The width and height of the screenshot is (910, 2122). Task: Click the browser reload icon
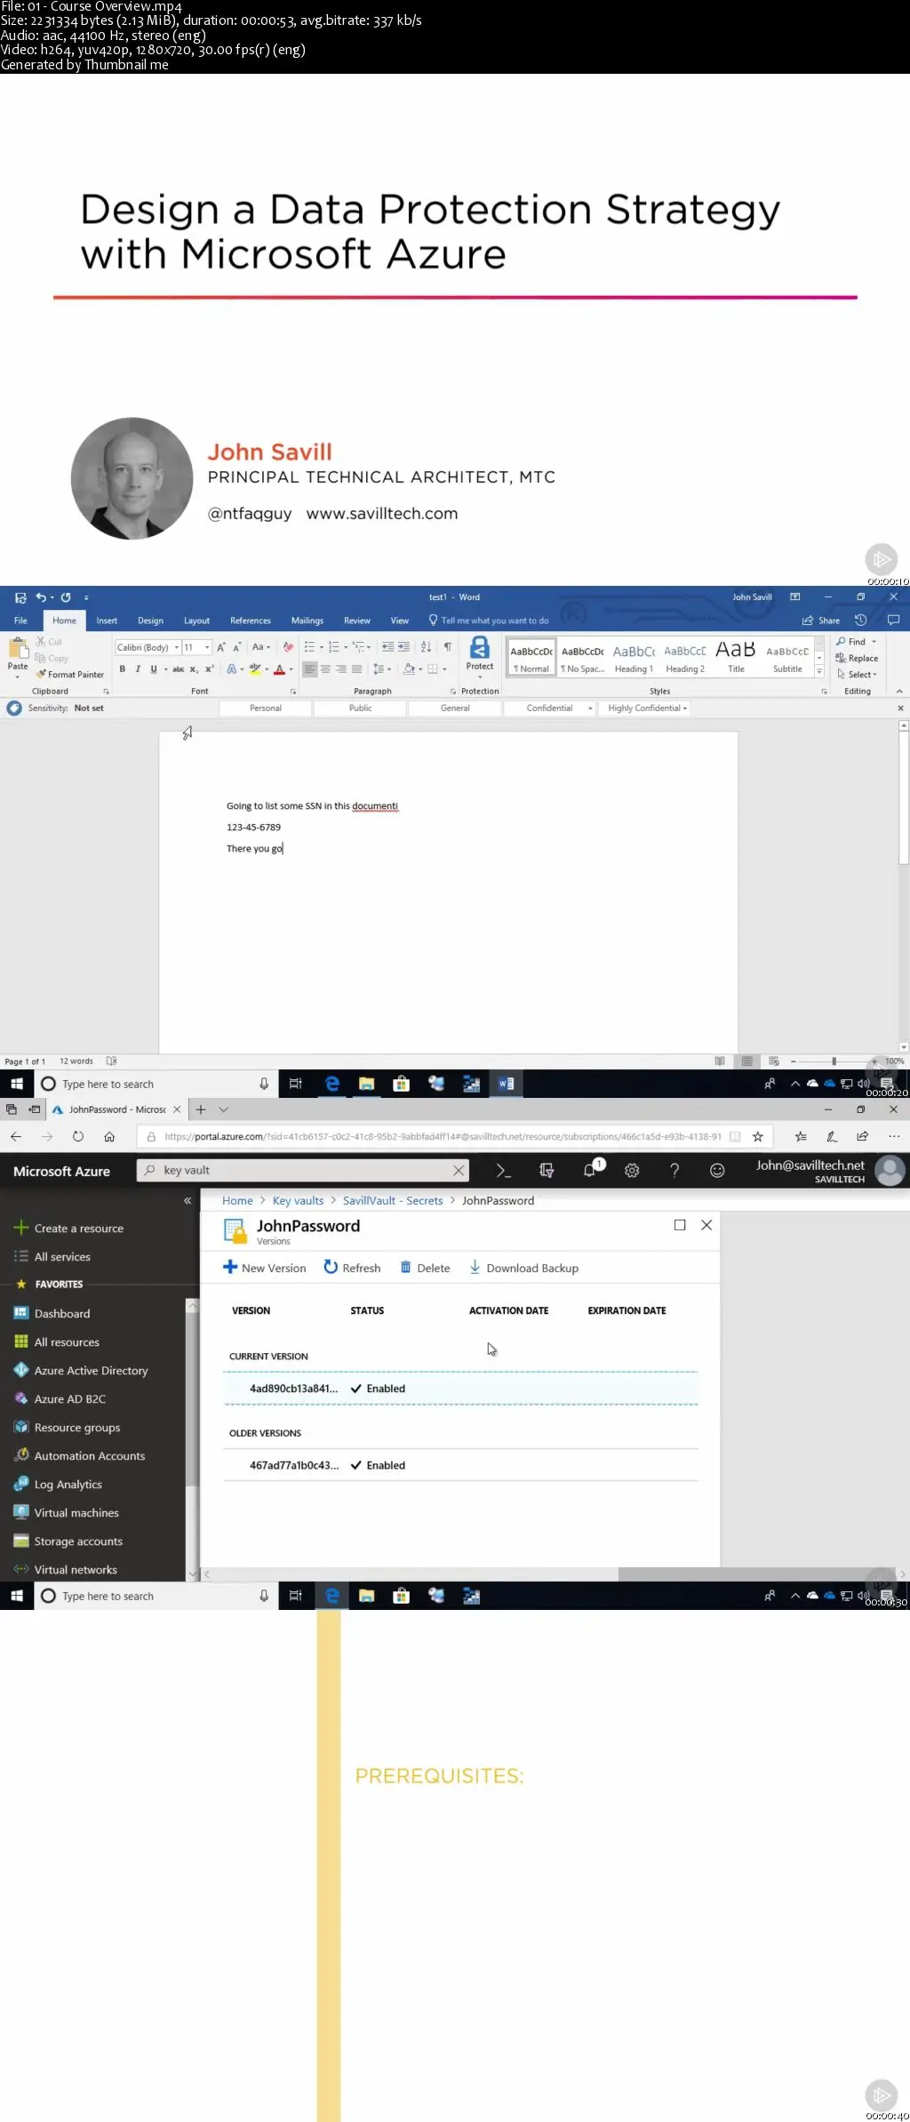78,1137
